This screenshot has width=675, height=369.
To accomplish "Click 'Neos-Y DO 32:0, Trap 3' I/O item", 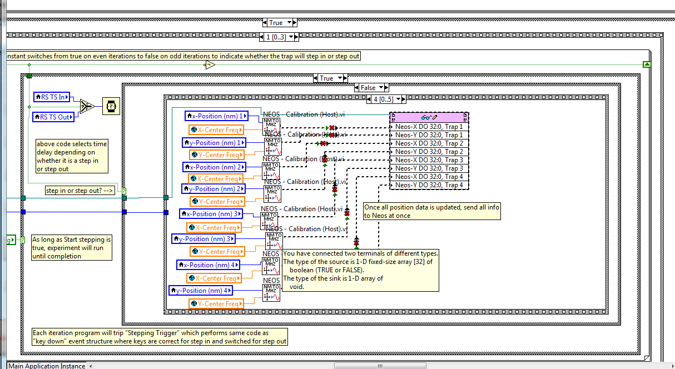I will 429,168.
